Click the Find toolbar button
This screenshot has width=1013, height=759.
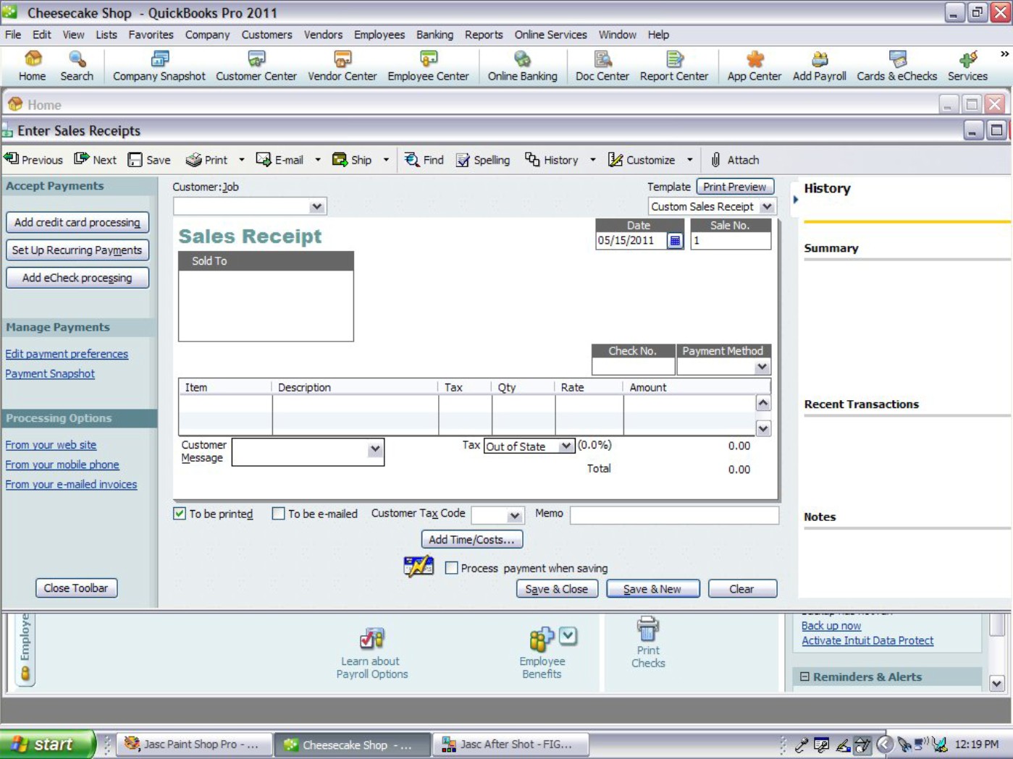tap(424, 160)
